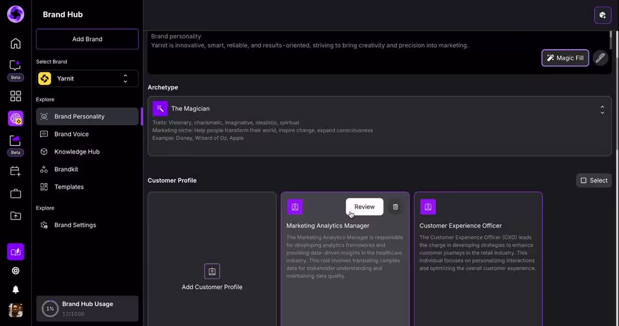
Task: Click the Archetype section label
Action: (163, 88)
